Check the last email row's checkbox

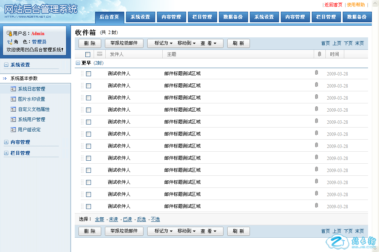click(x=89, y=207)
